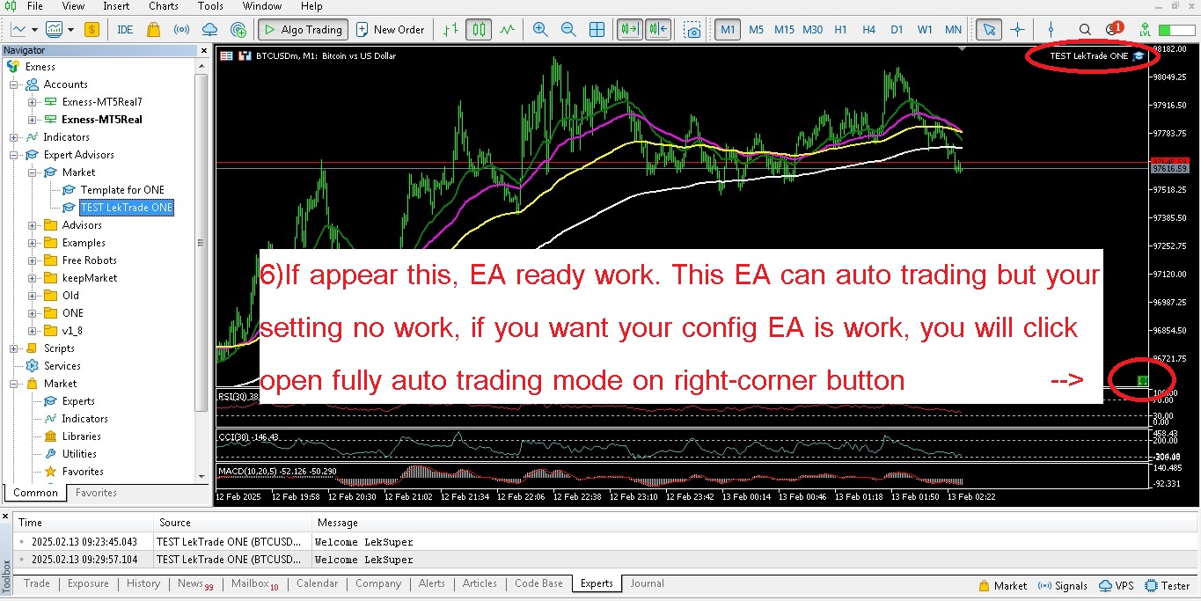Open VPS from the bottom status bar
This screenshot has width=1201, height=601.
[1117, 585]
